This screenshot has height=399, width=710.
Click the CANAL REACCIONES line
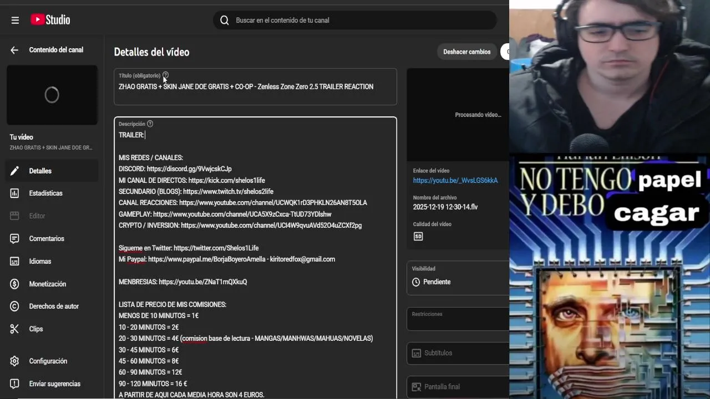pos(243,203)
